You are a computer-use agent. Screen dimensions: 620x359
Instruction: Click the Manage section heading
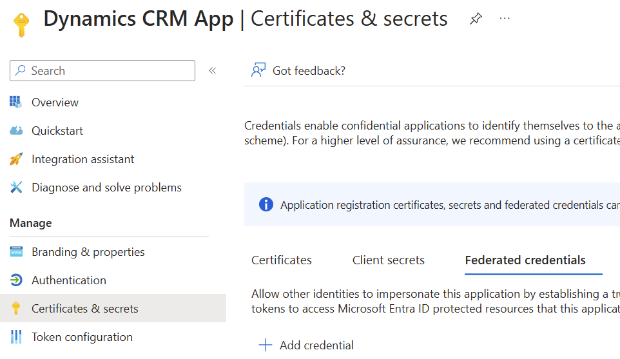click(31, 223)
